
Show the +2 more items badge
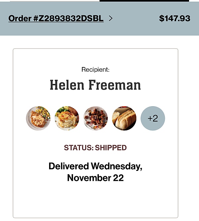pos(153,118)
